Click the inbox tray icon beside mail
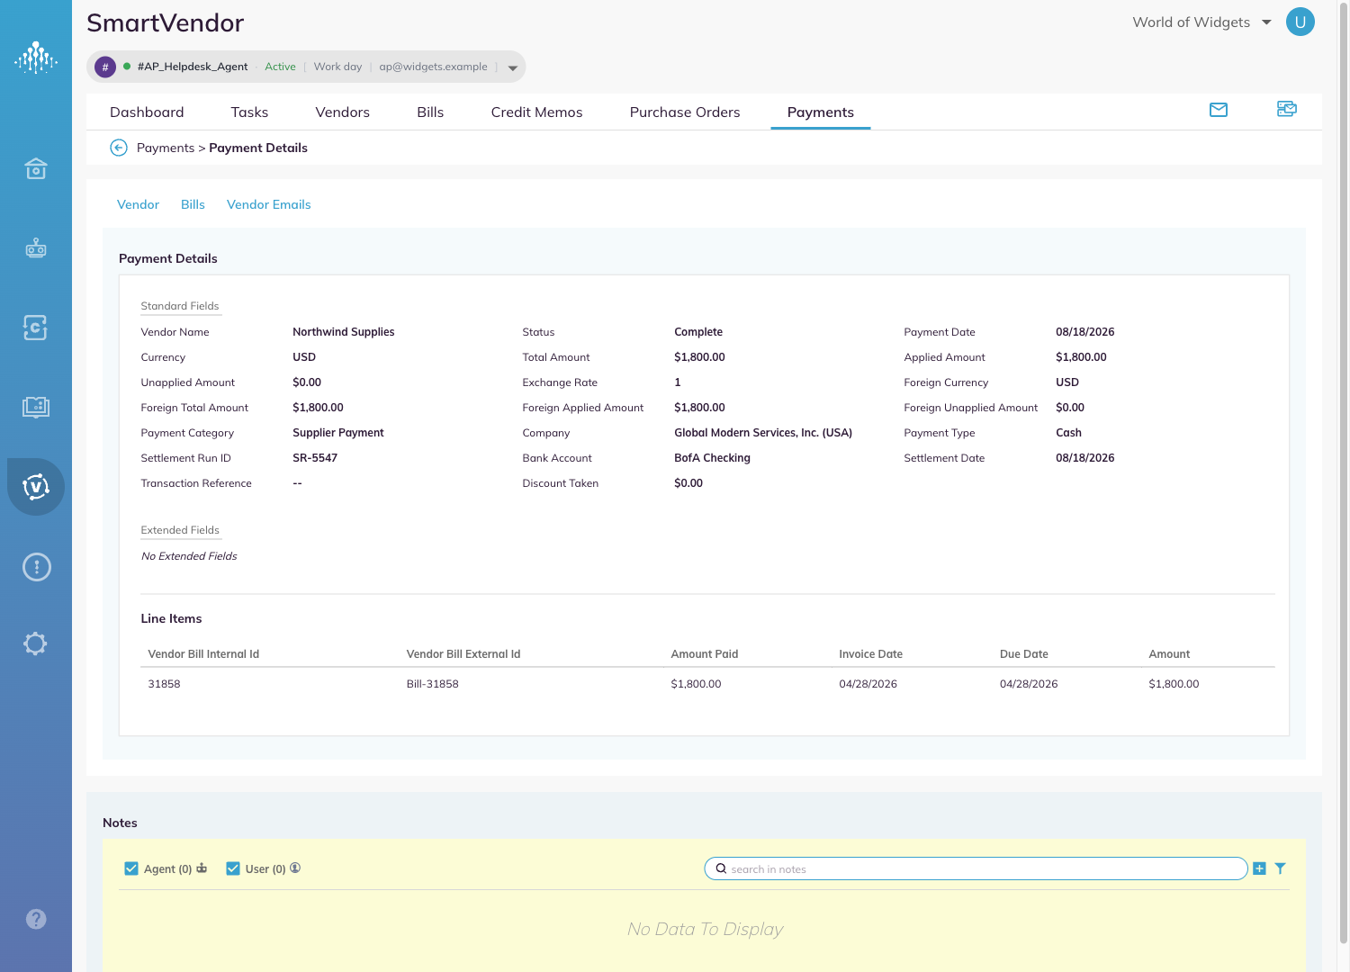The image size is (1350, 972). pyautogui.click(x=1287, y=109)
